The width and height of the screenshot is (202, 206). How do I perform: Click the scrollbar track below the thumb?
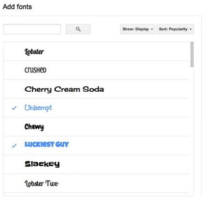(192, 131)
